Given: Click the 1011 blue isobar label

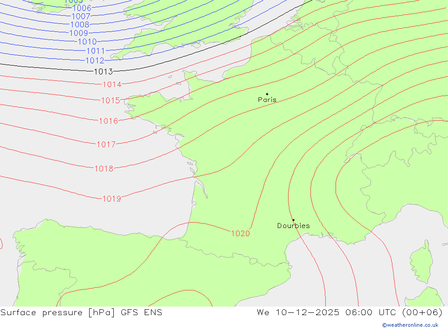Looking at the screenshot, I should coord(96,51).
